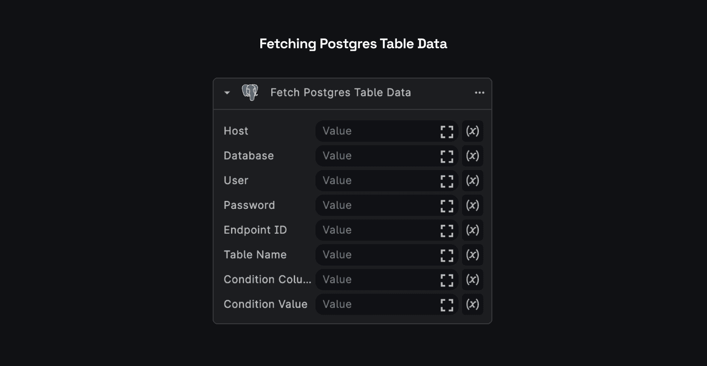Open the three-dot options menu on the node
The width and height of the screenshot is (707, 366).
479,92
